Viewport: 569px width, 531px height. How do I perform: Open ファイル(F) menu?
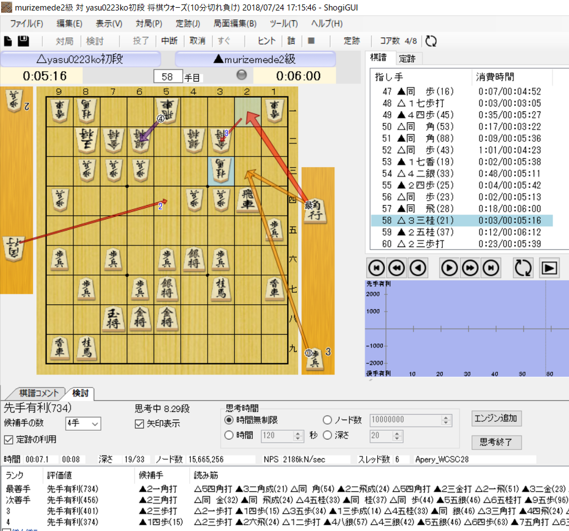[x=27, y=23]
